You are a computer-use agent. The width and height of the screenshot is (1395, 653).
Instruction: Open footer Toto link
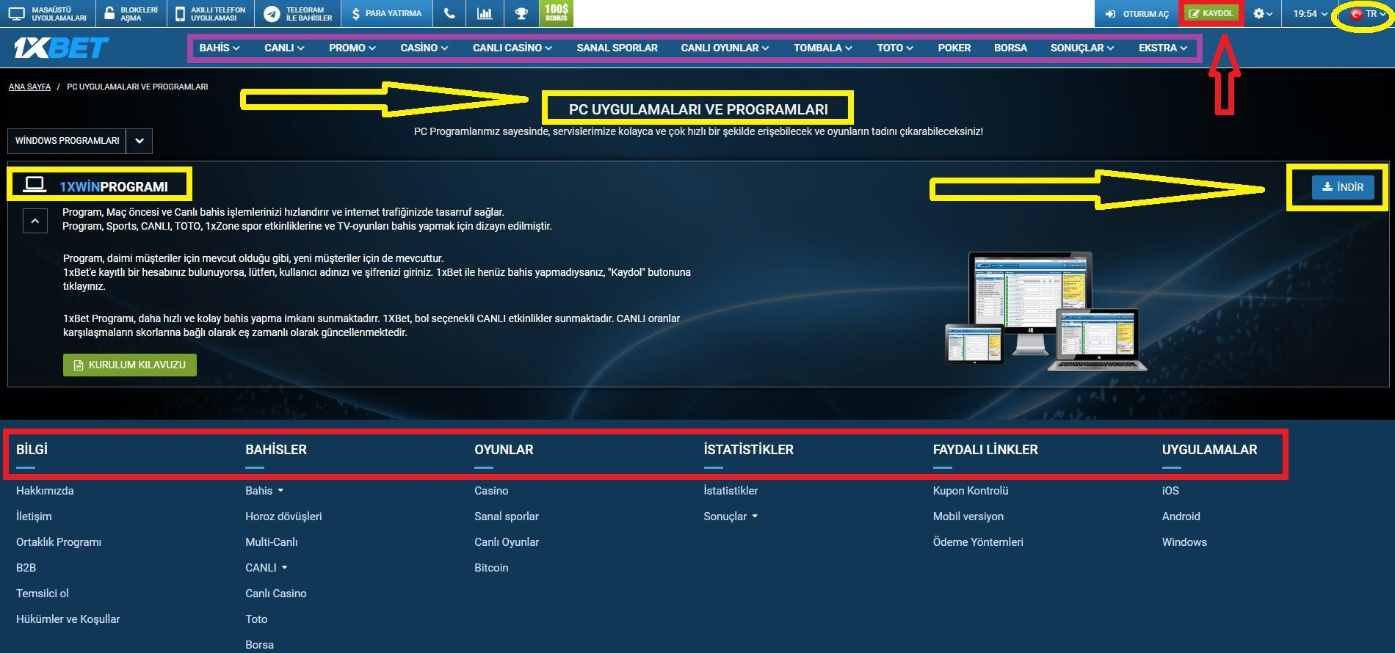(x=256, y=619)
